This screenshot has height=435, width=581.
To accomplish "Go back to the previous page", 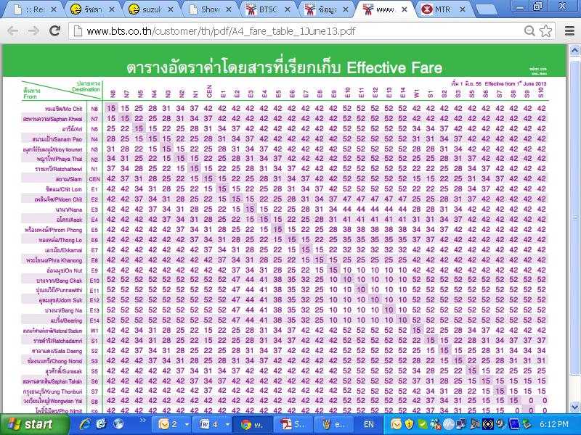I will [12, 30].
